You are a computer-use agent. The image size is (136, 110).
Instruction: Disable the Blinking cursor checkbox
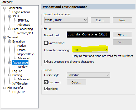[46, 89]
